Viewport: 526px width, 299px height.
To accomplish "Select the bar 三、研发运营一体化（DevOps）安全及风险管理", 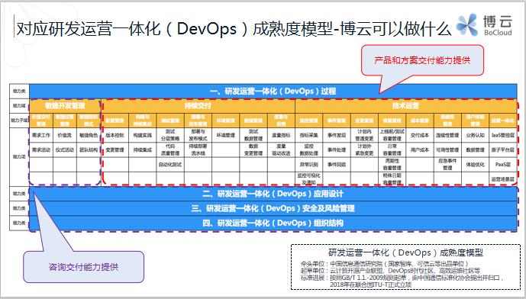I will (273, 208).
